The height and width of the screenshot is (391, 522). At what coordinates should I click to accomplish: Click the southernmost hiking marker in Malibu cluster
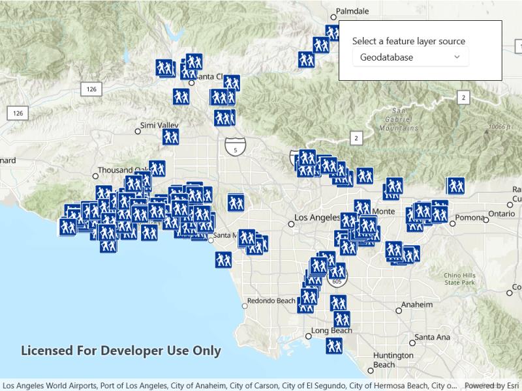pos(108,246)
